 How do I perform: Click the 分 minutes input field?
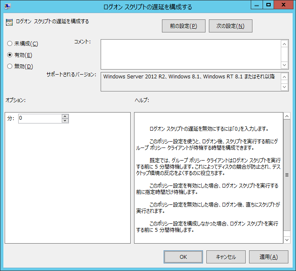pos(39,119)
